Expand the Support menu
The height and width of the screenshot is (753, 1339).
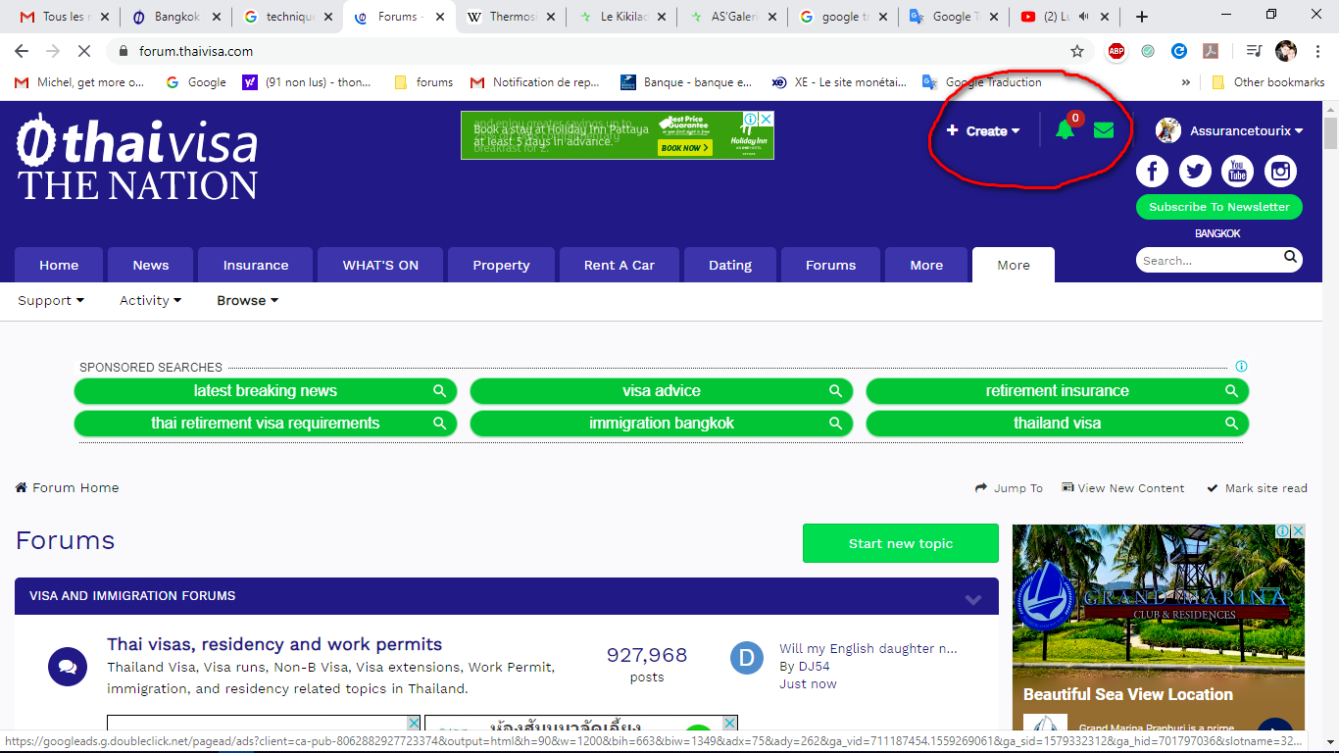(x=51, y=301)
